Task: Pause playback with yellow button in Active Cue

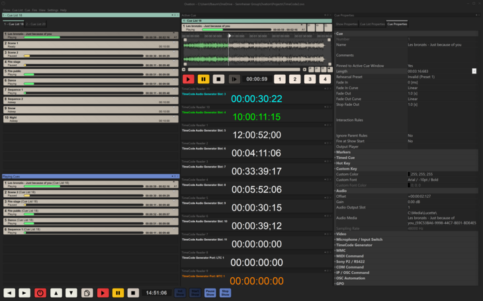Action: (x=204, y=79)
